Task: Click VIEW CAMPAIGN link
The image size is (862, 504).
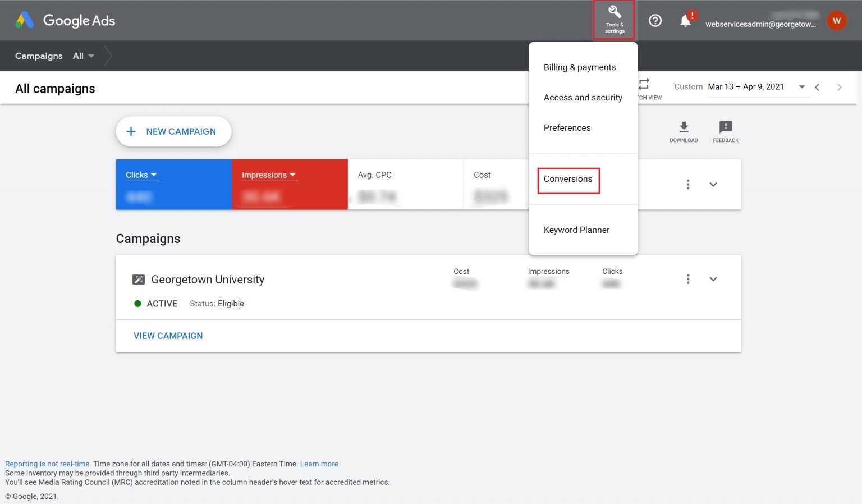Action: pos(168,336)
